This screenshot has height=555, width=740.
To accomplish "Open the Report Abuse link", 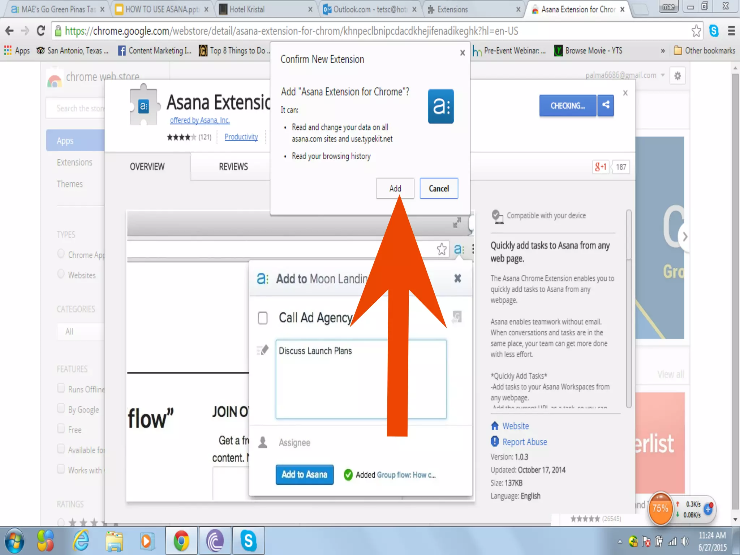I will (x=524, y=442).
